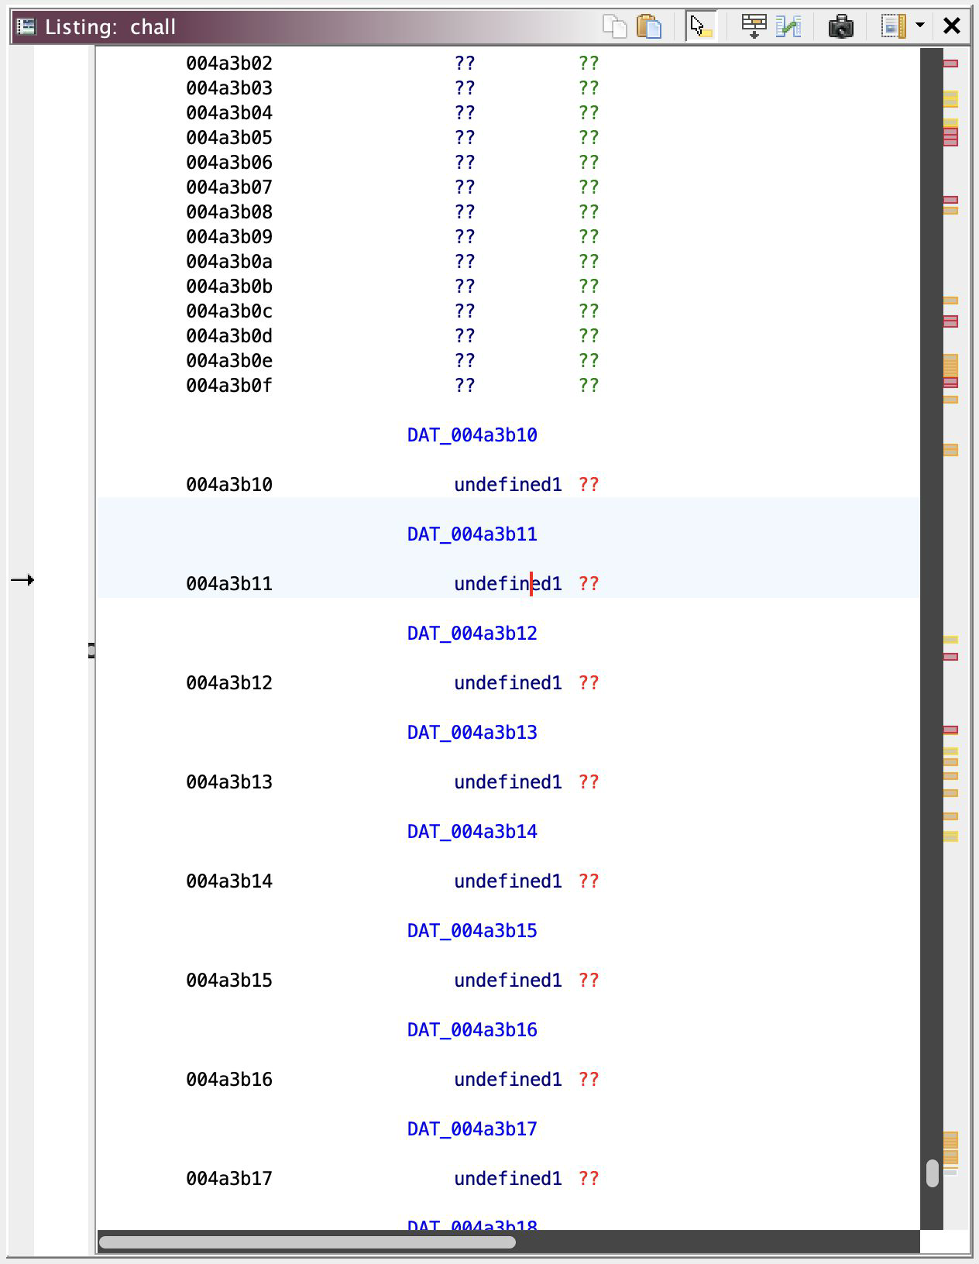Open the browser field formatter icon
The image size is (979, 1264).
(754, 26)
